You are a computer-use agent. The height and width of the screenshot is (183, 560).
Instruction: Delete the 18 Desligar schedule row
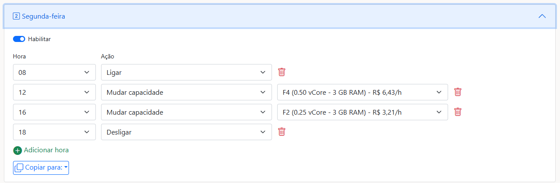click(282, 132)
